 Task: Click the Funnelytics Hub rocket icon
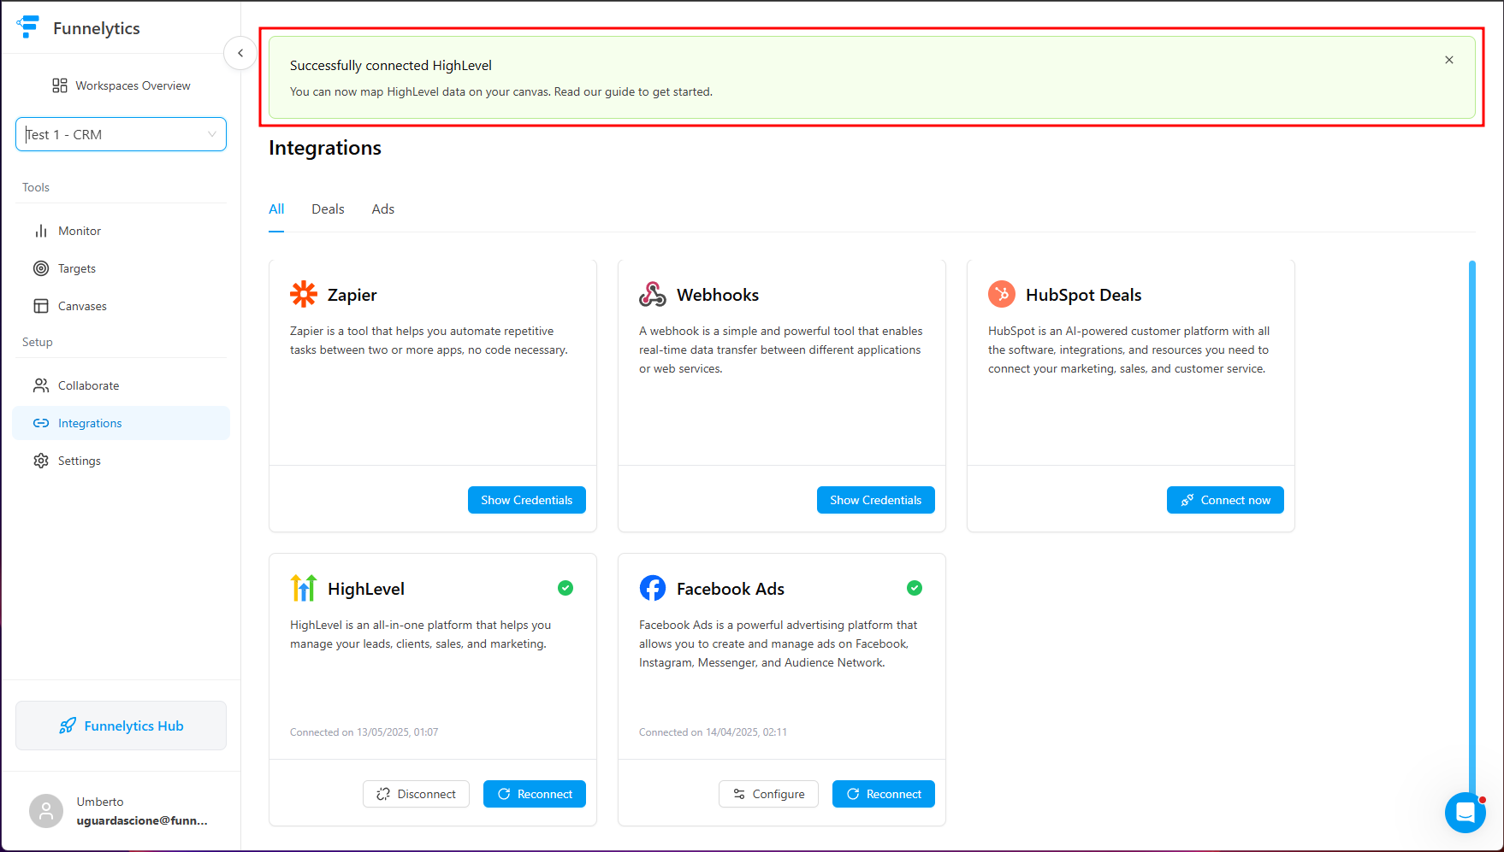pos(68,726)
